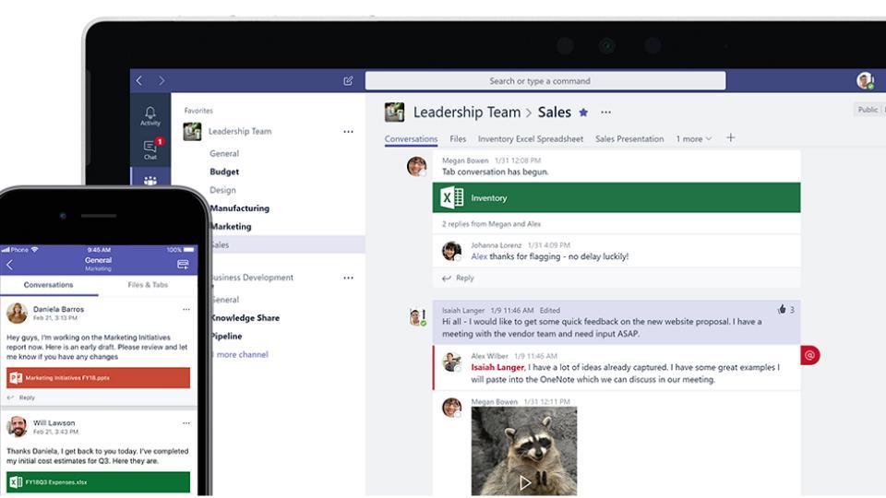The width and height of the screenshot is (886, 498).
Task: Open the Activity bell in sidebar
Action: 150,116
